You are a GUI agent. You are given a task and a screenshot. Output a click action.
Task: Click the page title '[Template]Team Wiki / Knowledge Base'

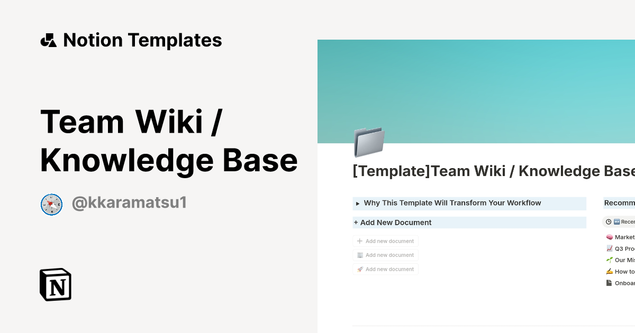pyautogui.click(x=492, y=171)
